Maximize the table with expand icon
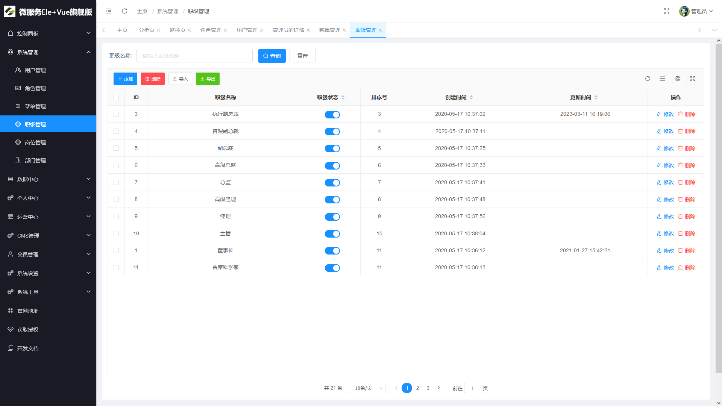Viewport: 722px width, 406px height. click(x=693, y=79)
